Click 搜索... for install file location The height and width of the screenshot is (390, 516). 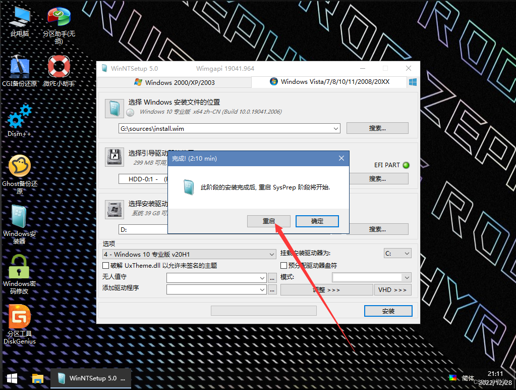tap(377, 128)
